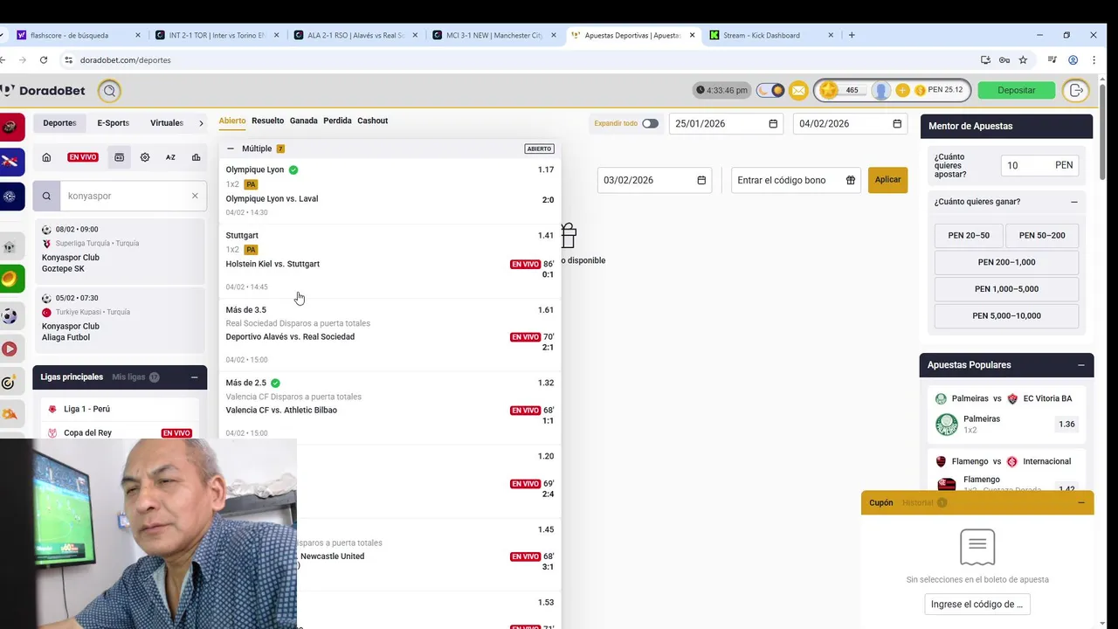
Task: Open the Liga 1 - Perú league
Action: (120, 409)
